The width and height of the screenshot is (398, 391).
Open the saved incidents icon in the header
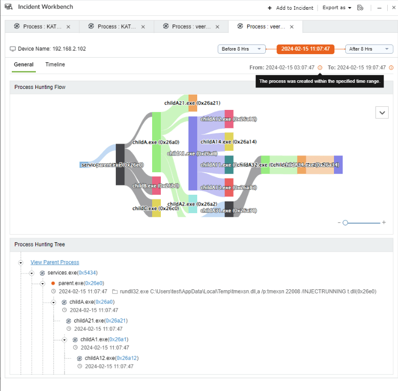pos(360,8)
